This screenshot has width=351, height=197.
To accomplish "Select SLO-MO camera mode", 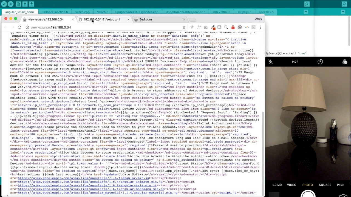I will (x=277, y=185).
